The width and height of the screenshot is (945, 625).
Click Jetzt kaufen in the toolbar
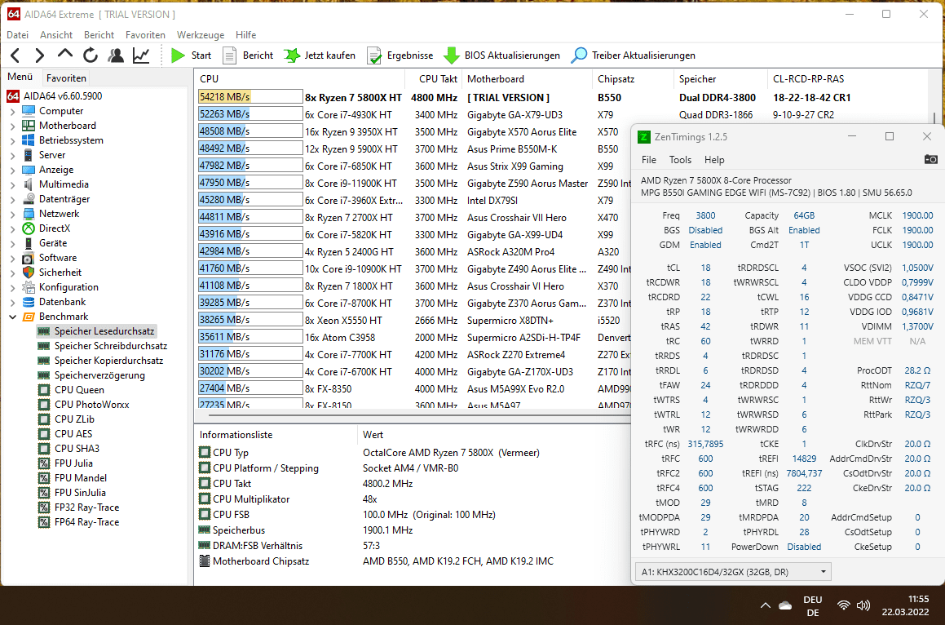click(x=320, y=55)
